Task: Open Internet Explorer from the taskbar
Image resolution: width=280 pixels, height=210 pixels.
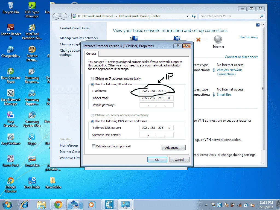Action: 25,205
